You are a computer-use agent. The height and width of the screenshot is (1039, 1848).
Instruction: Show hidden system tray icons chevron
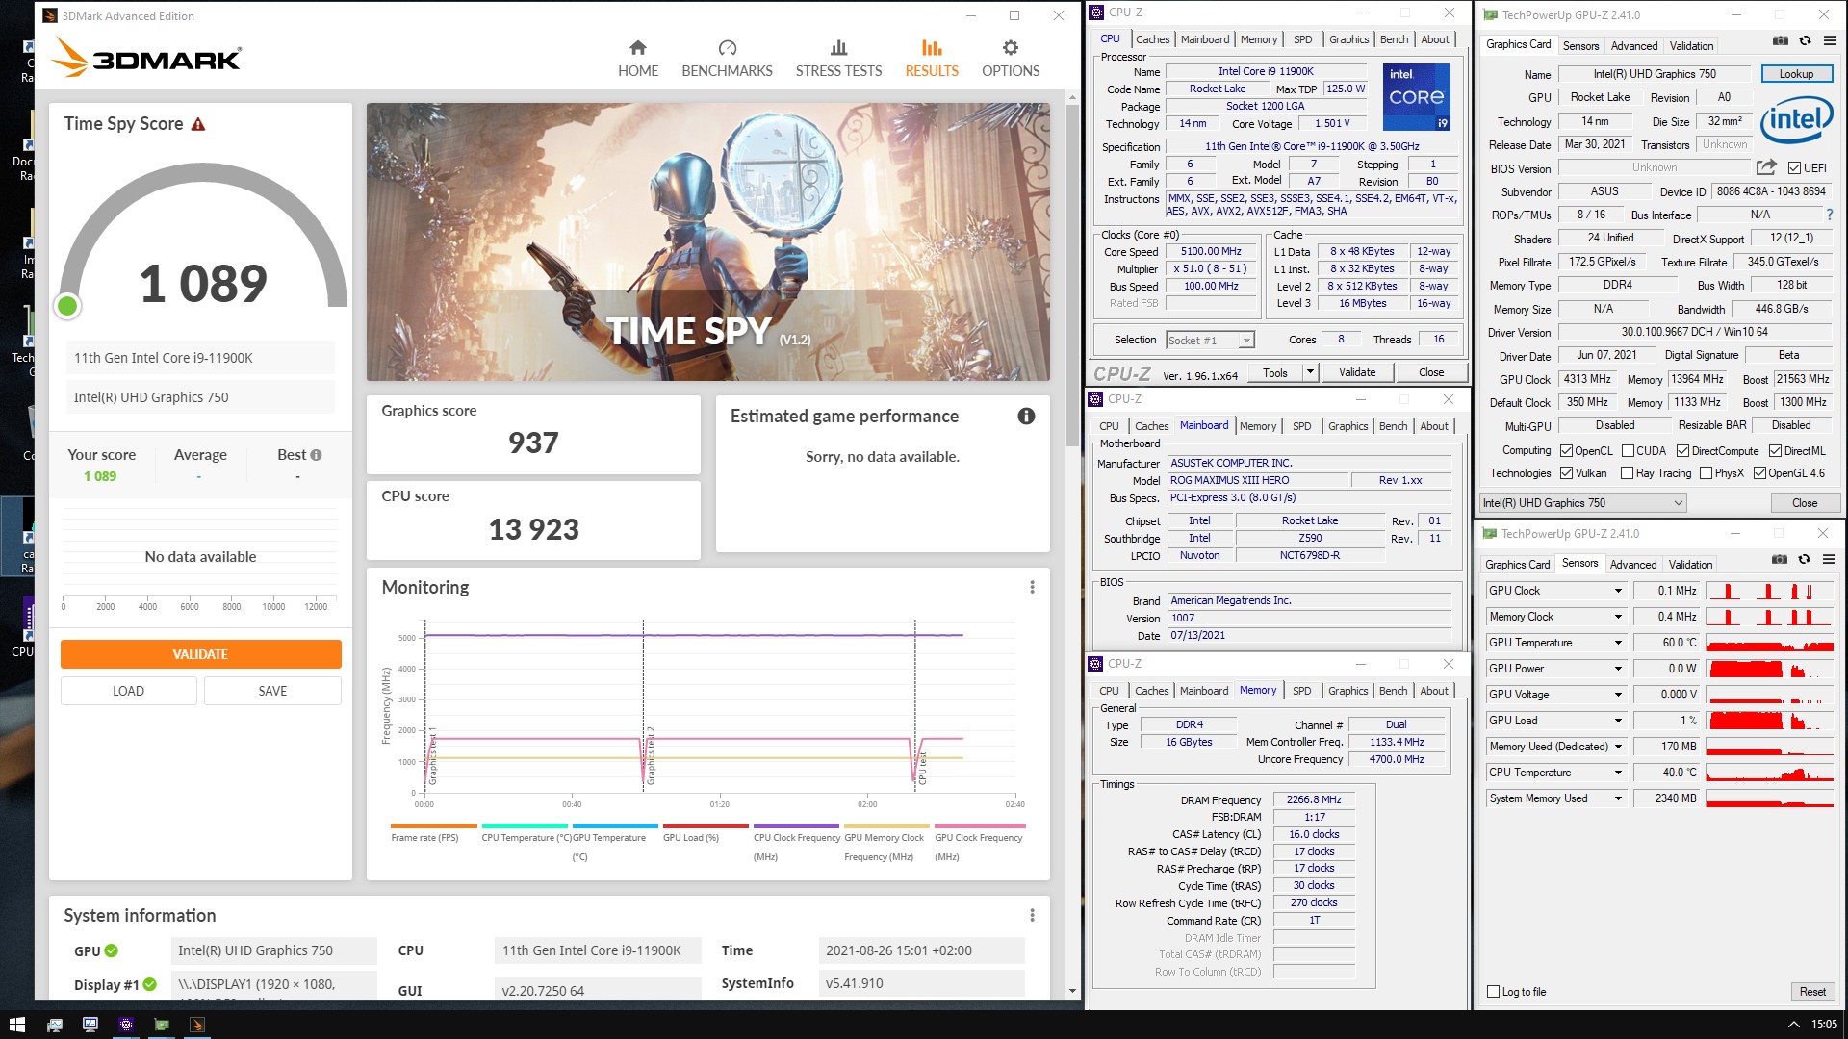[1793, 1025]
